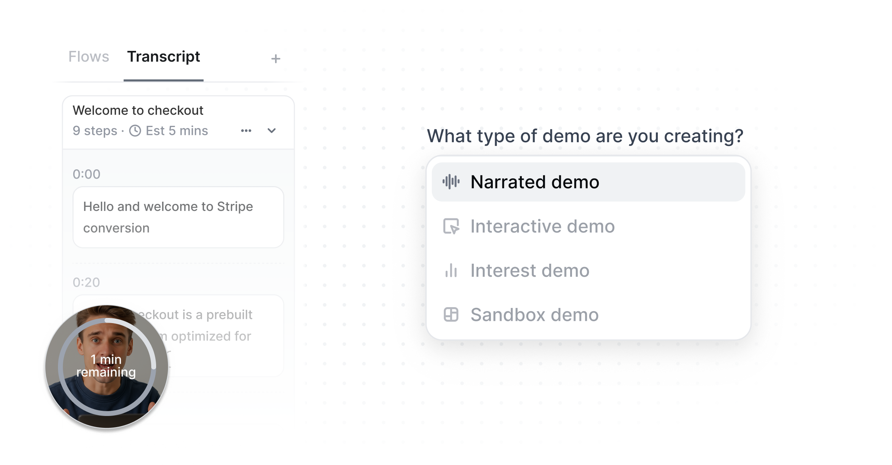Click the clock icon beside Est 5 mins

[135, 131]
